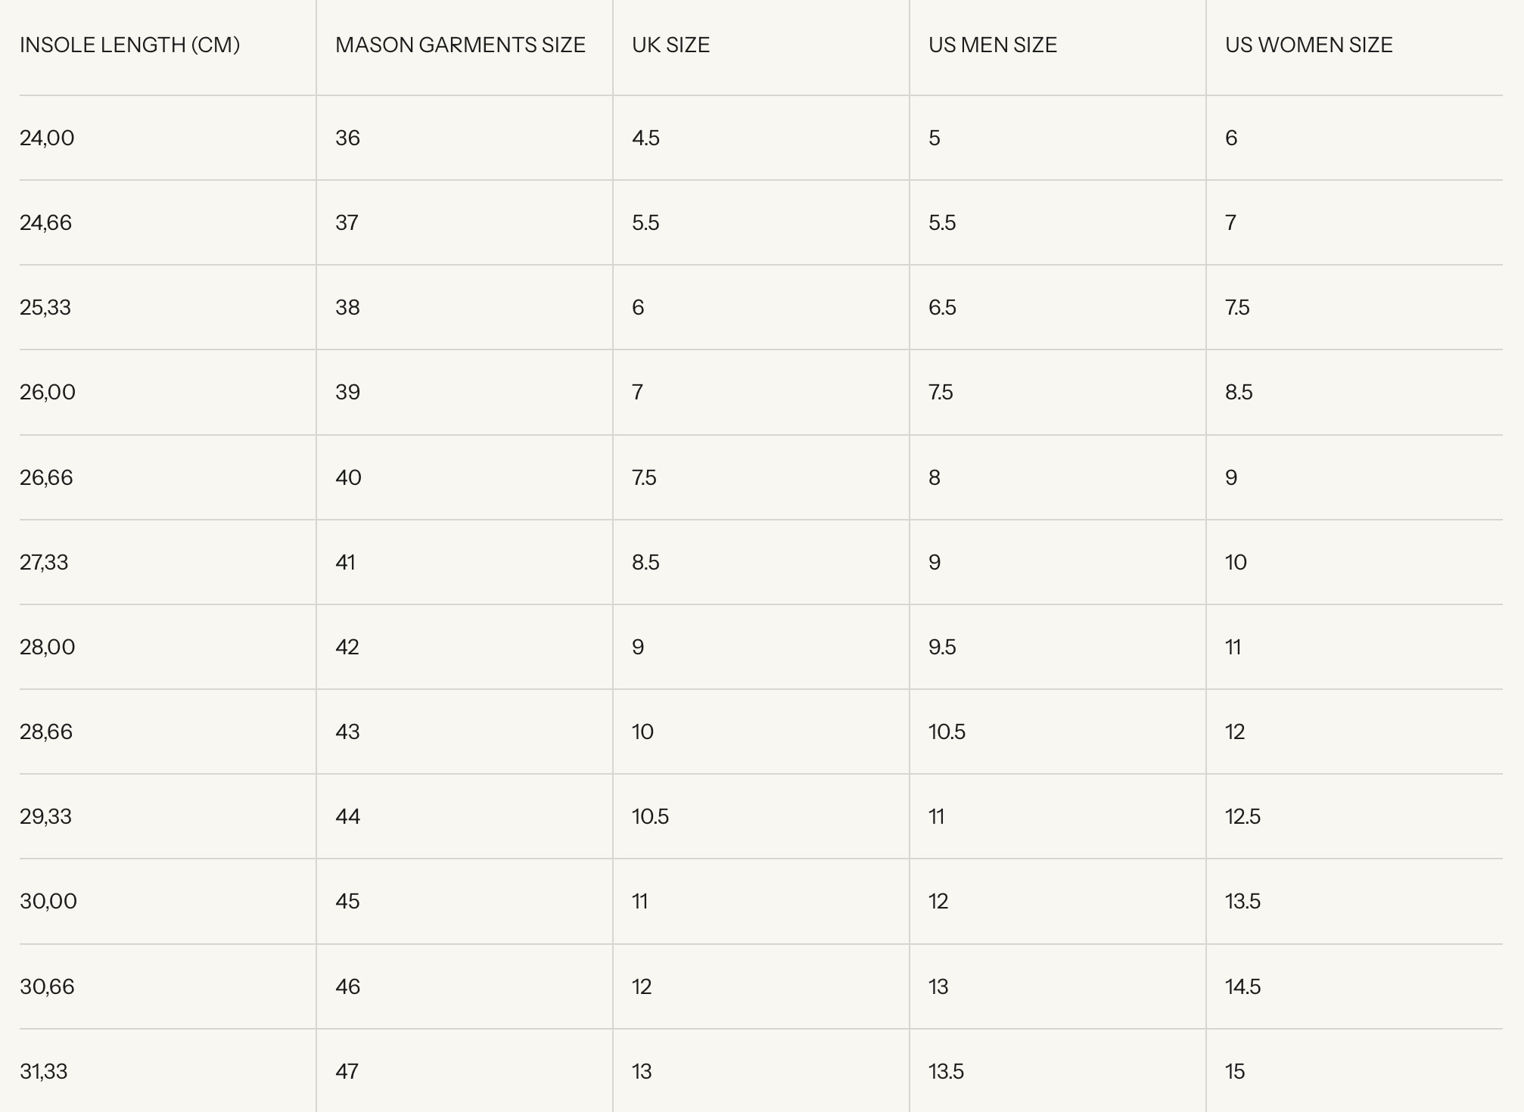Click insole length 28,66 cell
This screenshot has width=1524, height=1112.
click(x=46, y=732)
